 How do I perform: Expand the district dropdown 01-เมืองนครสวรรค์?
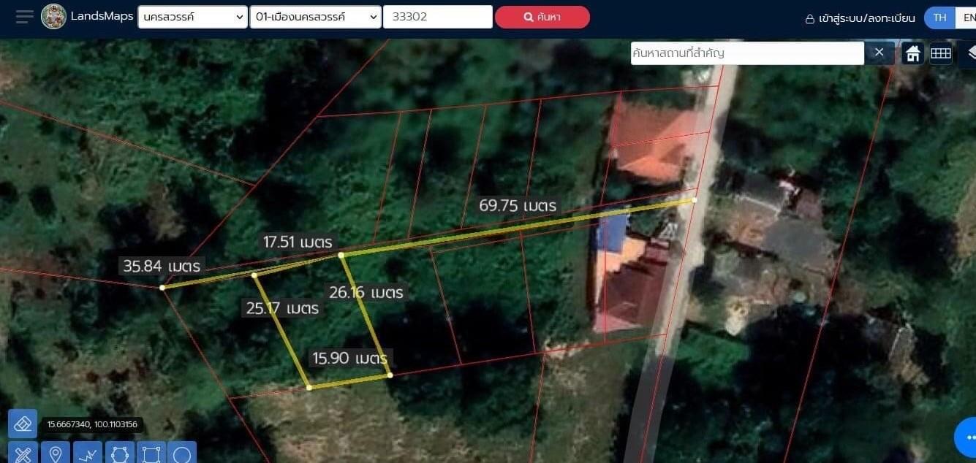click(315, 18)
